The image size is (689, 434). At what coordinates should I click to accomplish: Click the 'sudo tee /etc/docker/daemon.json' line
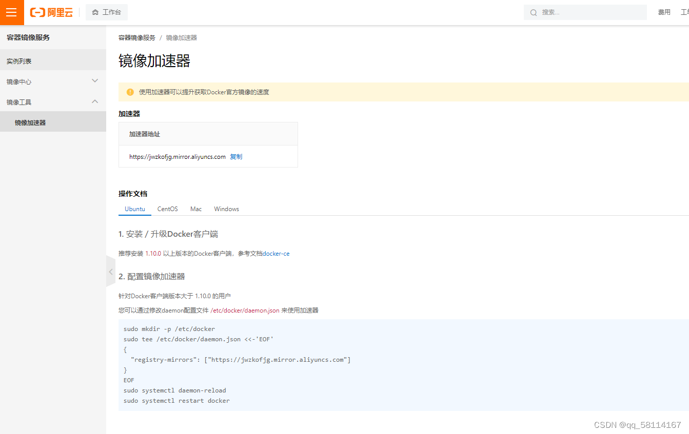[x=199, y=339]
